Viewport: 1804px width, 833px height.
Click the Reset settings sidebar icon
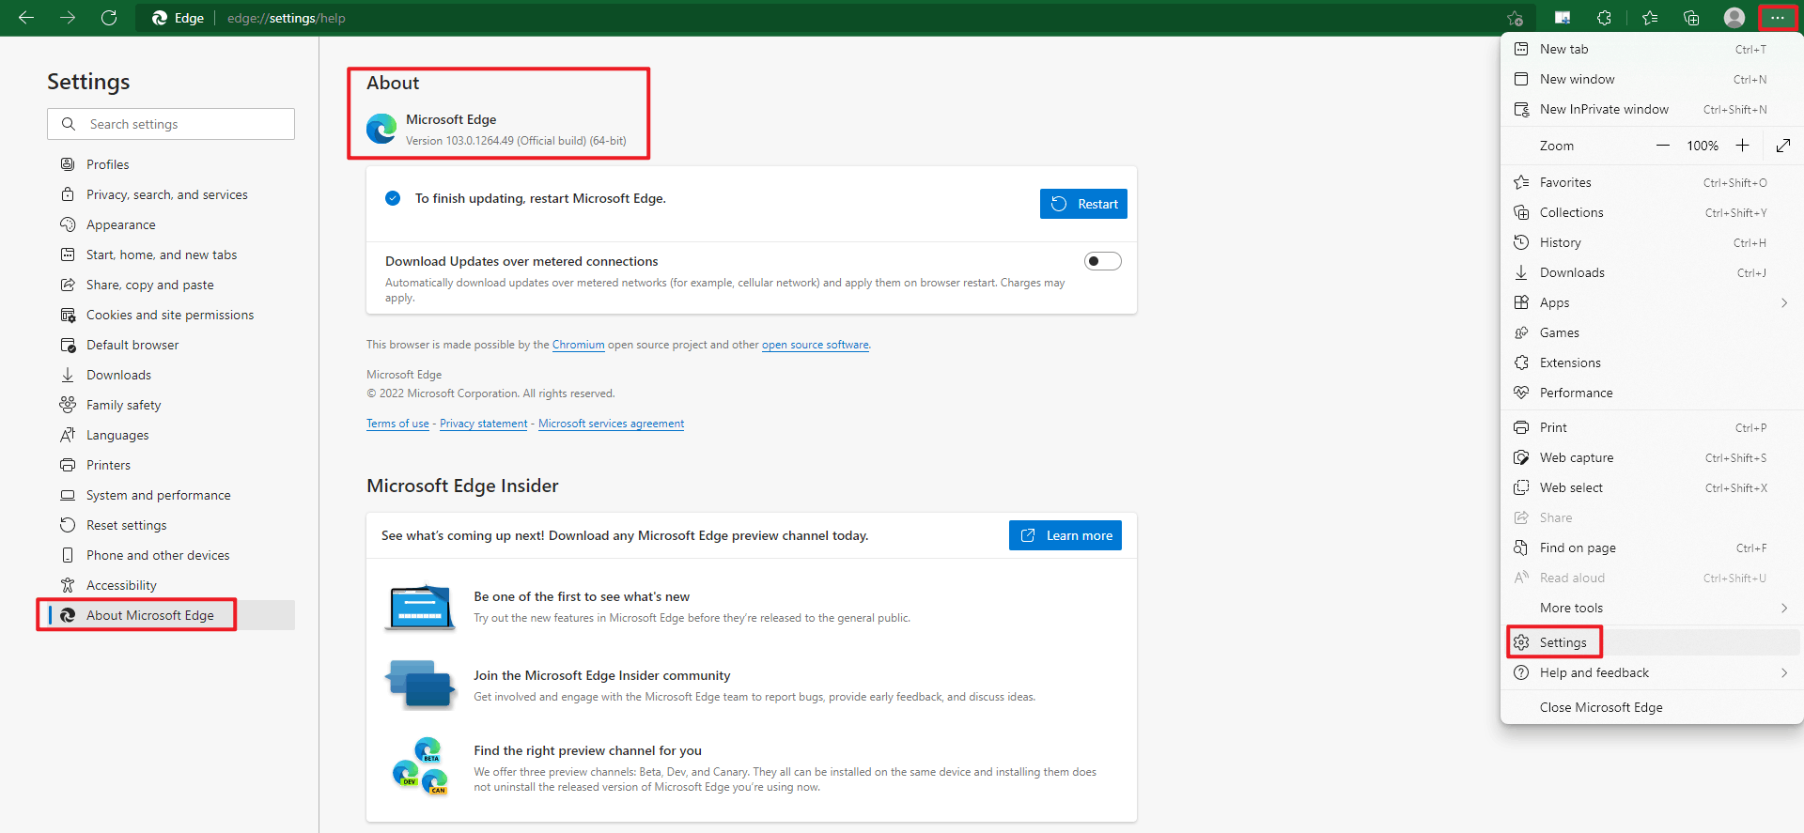pyautogui.click(x=68, y=525)
